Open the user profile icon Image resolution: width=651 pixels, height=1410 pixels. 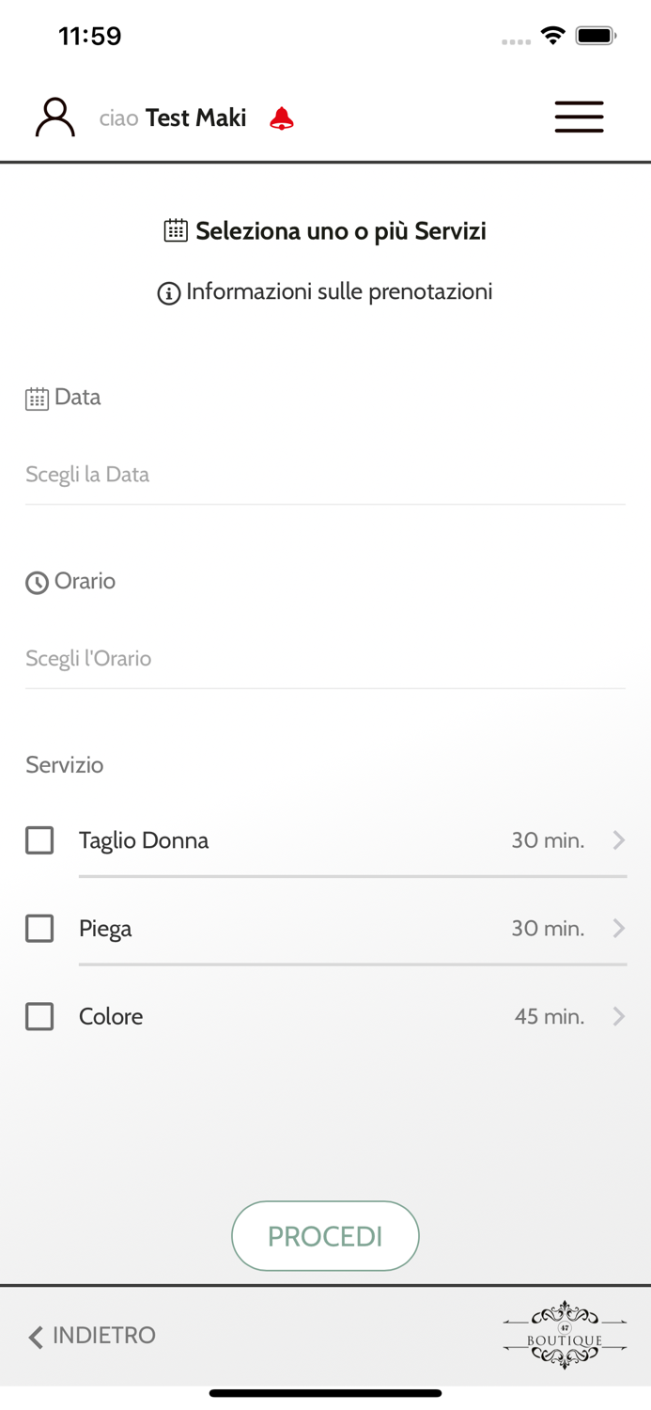(x=54, y=117)
